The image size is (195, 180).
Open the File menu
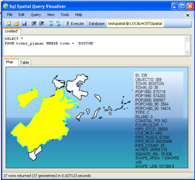pyautogui.click(x=10, y=15)
